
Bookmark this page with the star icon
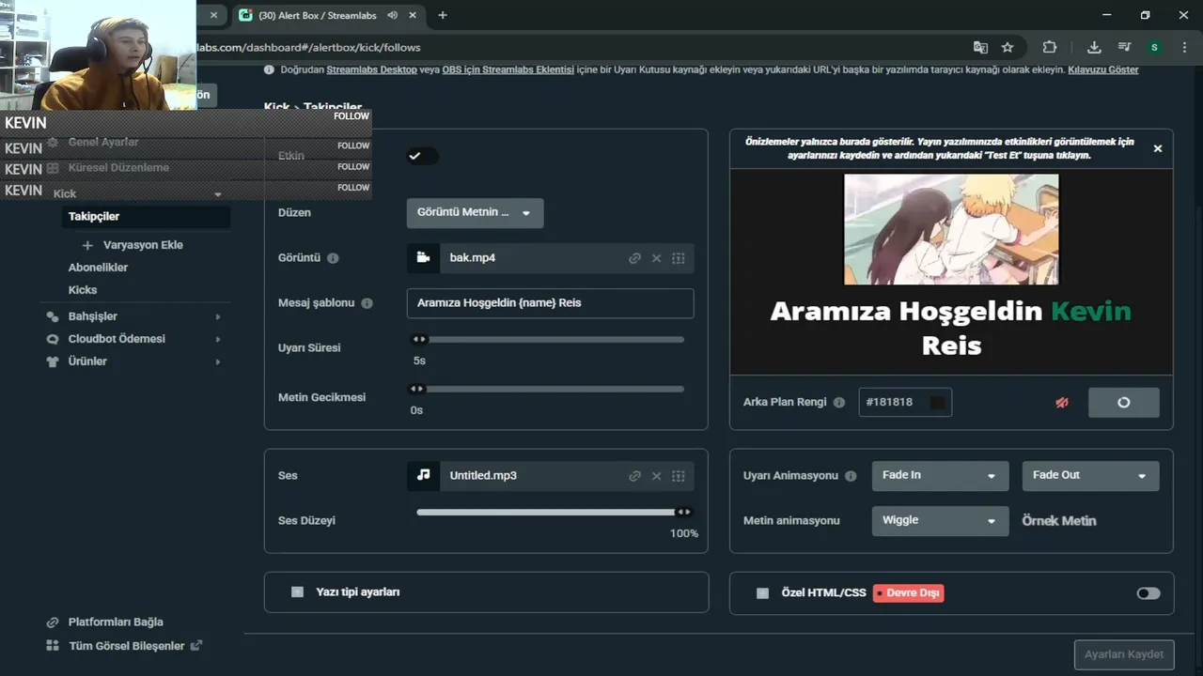pos(1008,47)
